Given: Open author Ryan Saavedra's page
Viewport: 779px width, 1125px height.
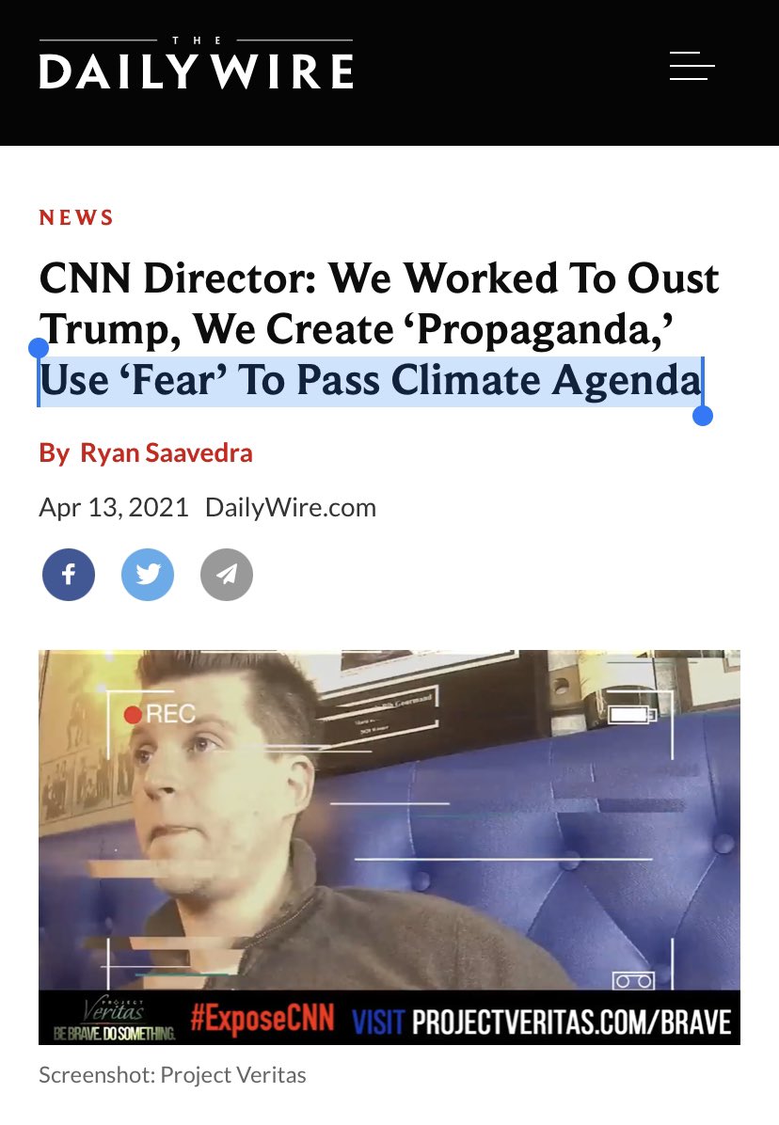Looking at the screenshot, I should pyautogui.click(x=167, y=452).
